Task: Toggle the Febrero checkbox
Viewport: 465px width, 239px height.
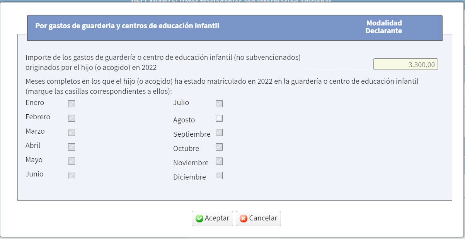Action: [72, 118]
